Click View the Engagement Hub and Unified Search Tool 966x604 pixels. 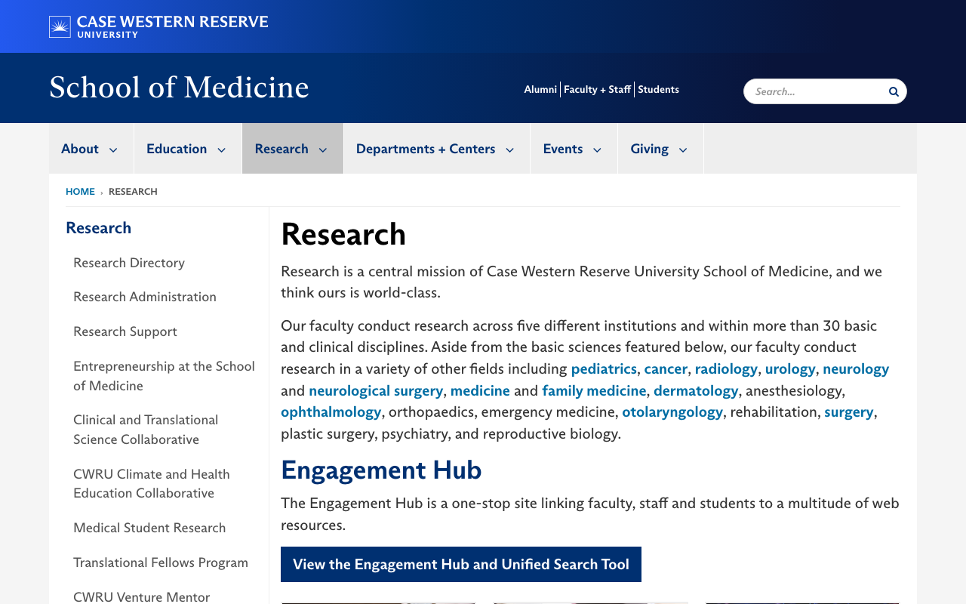pos(461,565)
